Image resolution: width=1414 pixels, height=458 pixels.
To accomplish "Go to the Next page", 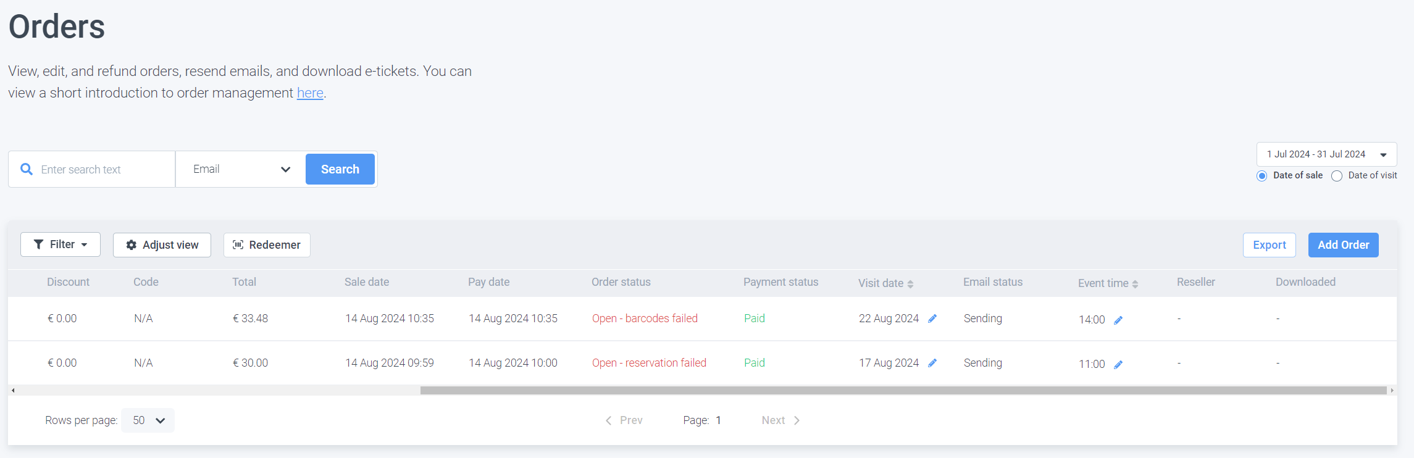I will (781, 420).
